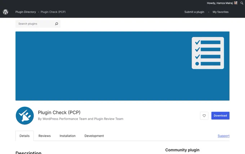Open the search magnifier in admin bar
Screen dimensions: 245x154
point(242,3)
